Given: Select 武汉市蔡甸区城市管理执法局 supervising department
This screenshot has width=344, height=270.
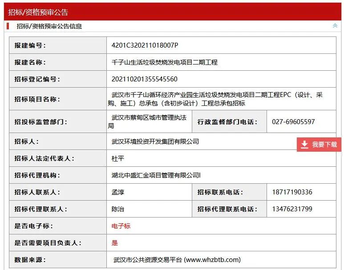Looking at the screenshot, I should click(149, 121).
